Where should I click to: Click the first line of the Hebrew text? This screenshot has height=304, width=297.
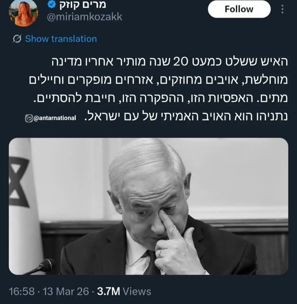pos(170,61)
